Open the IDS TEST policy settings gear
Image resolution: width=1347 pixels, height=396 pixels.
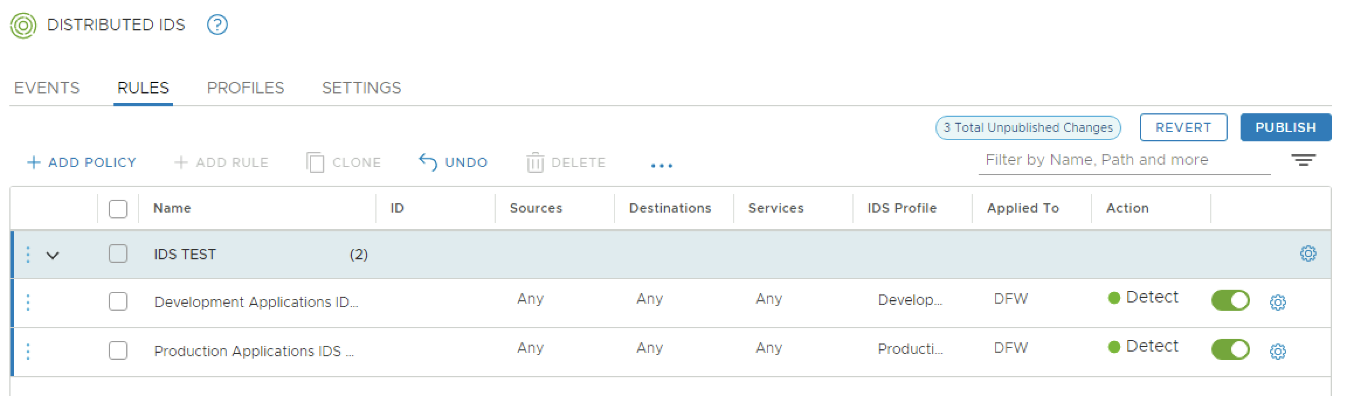[1308, 253]
